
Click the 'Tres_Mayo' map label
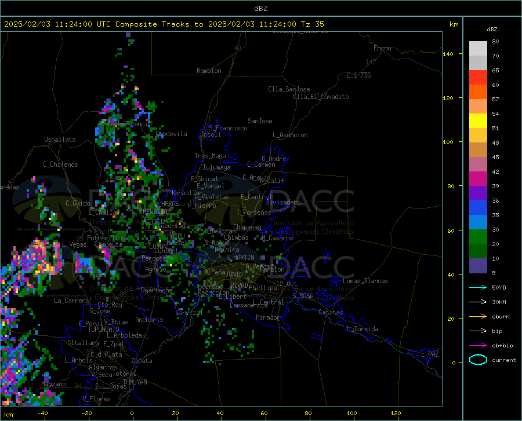coord(210,156)
